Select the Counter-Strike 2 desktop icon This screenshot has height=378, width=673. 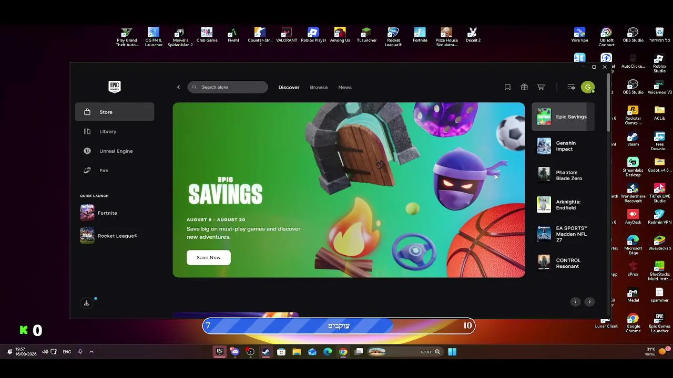(x=260, y=37)
